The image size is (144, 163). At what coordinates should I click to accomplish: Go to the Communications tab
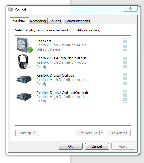(x=77, y=21)
